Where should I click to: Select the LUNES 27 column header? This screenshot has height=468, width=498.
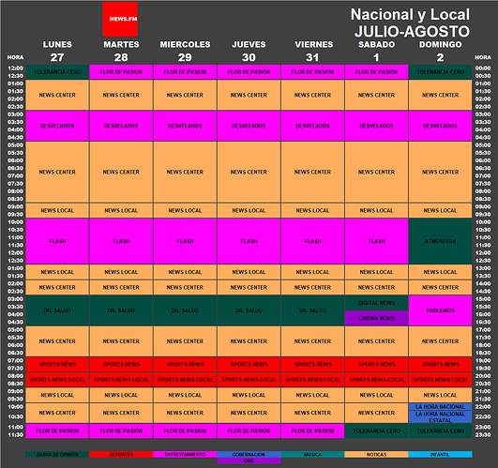pyautogui.click(x=57, y=51)
